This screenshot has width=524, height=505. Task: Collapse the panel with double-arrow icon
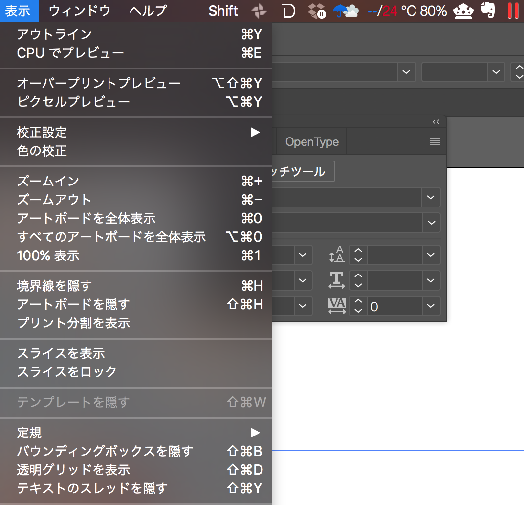point(436,122)
